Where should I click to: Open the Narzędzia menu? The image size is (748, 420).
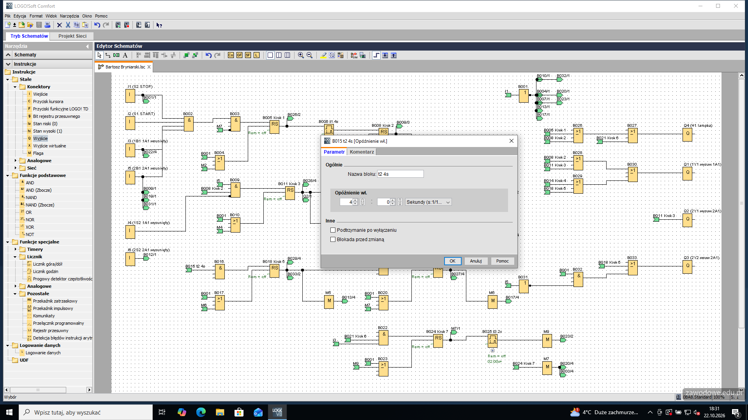click(x=69, y=16)
